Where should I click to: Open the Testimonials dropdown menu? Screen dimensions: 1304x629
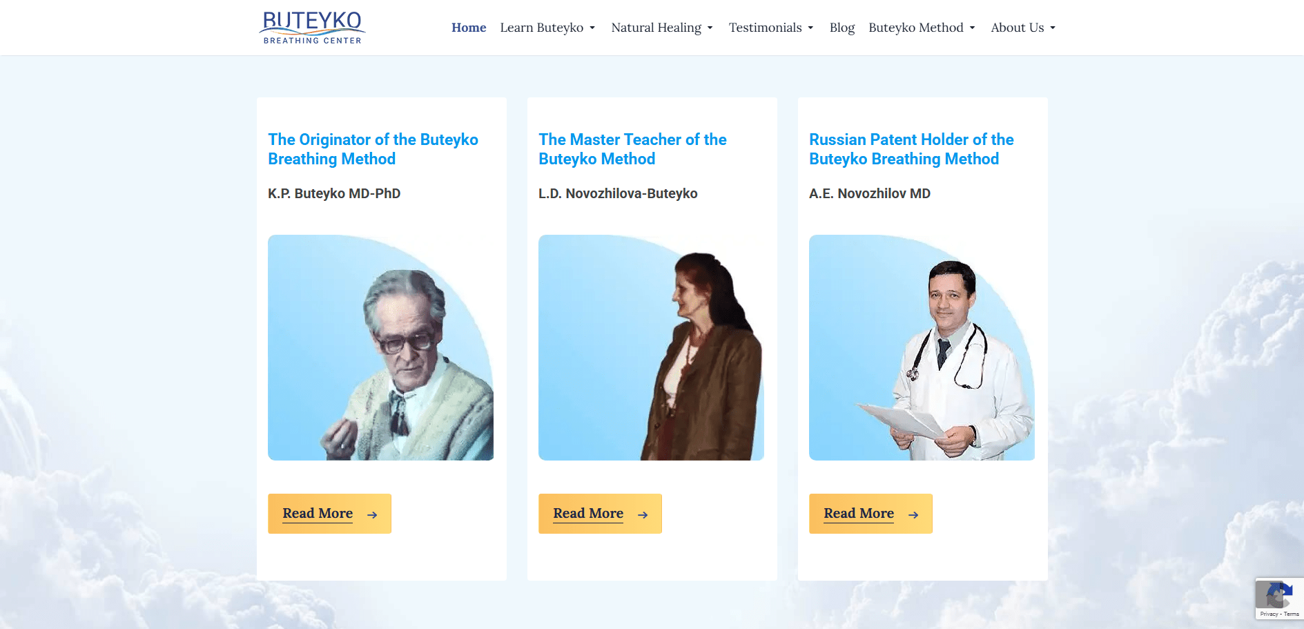click(x=771, y=28)
